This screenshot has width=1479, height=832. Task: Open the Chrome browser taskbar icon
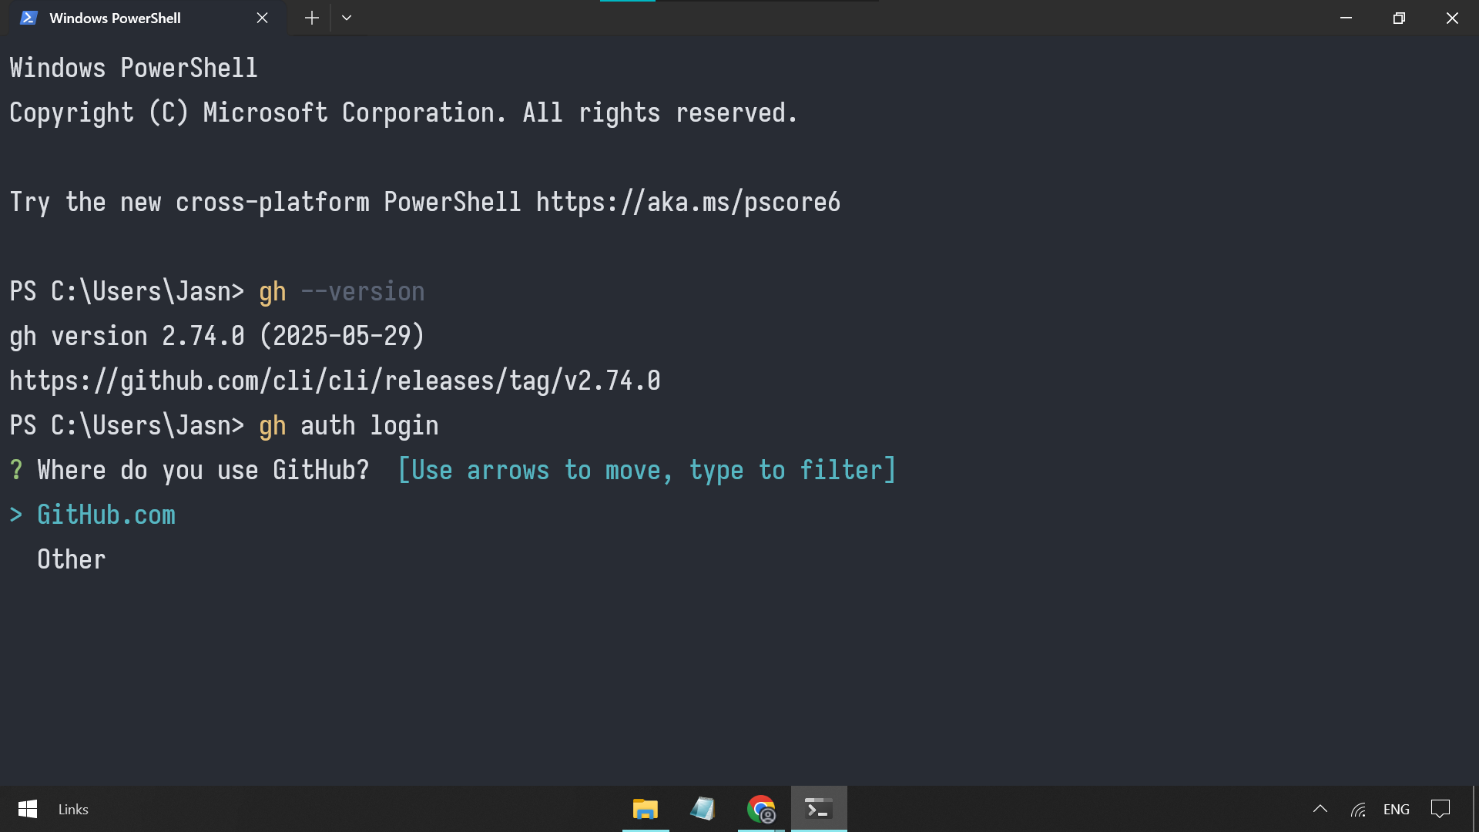coord(761,809)
